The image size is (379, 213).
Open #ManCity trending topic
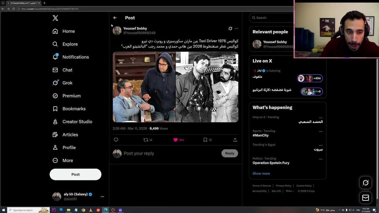coord(261,135)
